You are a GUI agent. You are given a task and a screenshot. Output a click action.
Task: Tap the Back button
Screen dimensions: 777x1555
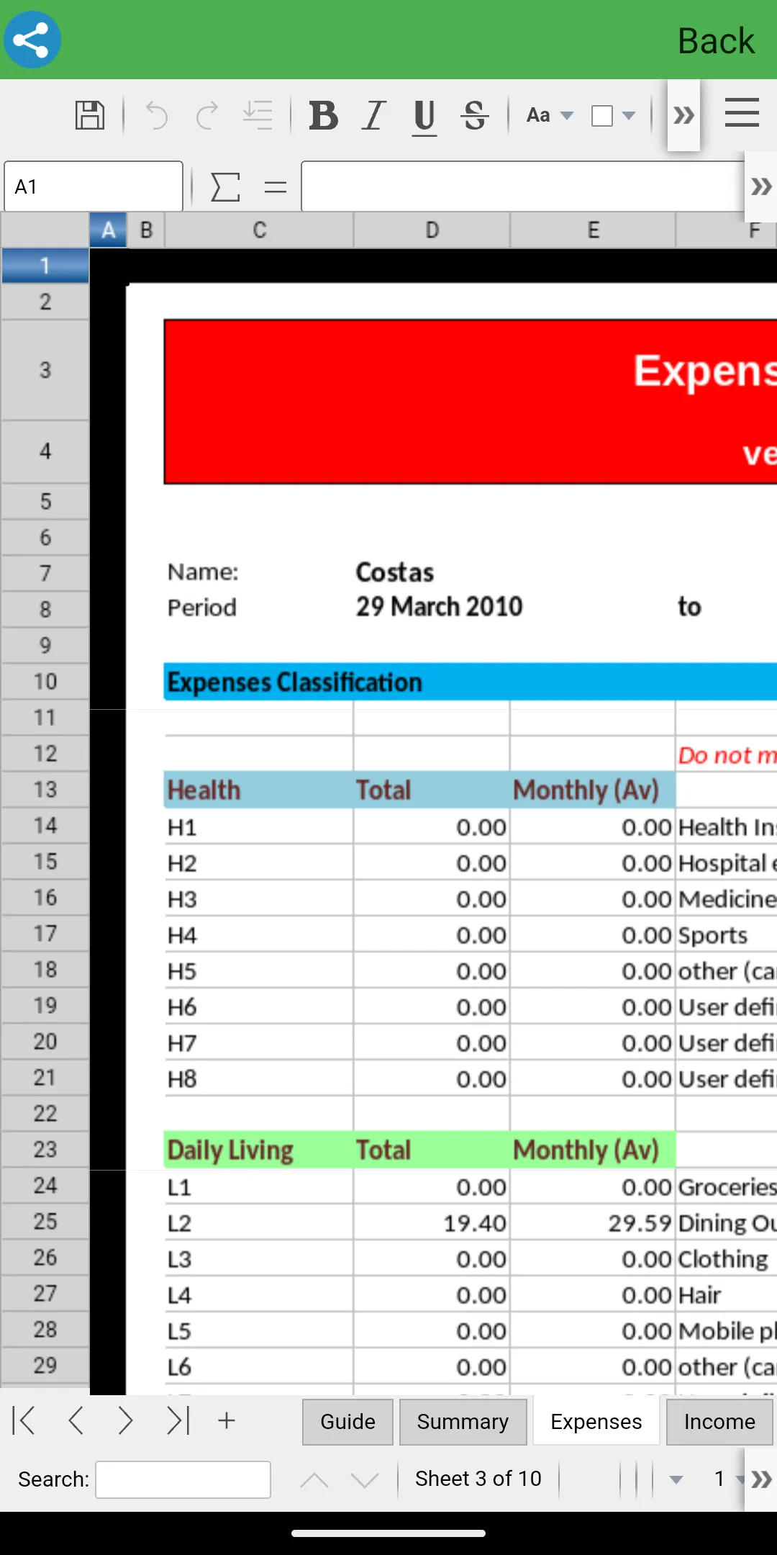coord(717,40)
